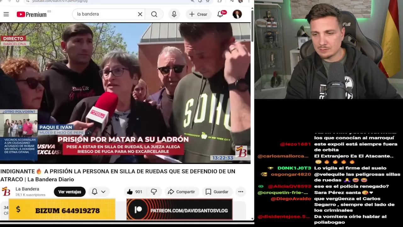This screenshot has width=403, height=227.
Task: Click the 13:22:33 broadcast clock
Action: pos(223,158)
